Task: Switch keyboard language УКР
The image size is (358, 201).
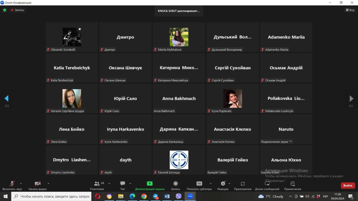Action: pyautogui.click(x=325, y=196)
